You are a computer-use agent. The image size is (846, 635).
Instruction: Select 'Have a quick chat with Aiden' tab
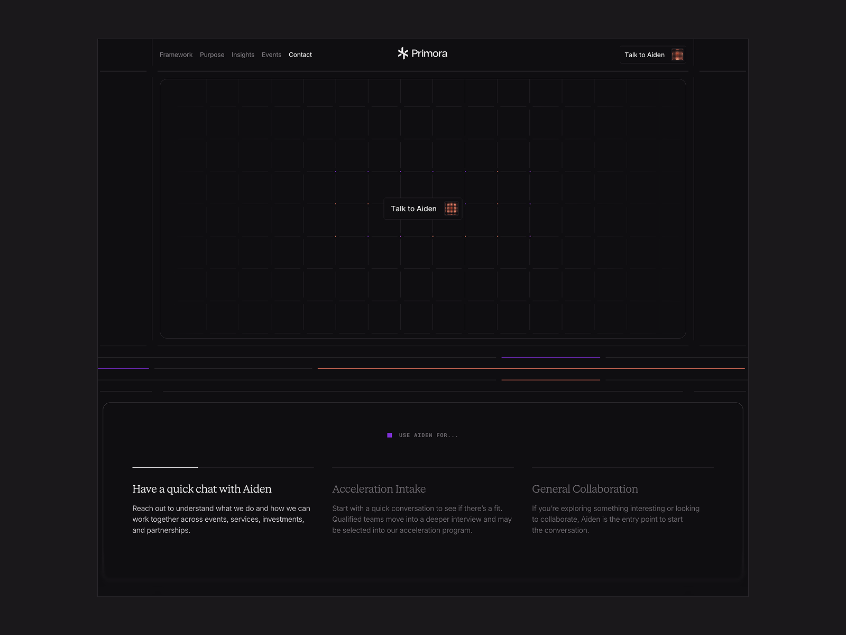click(x=202, y=489)
